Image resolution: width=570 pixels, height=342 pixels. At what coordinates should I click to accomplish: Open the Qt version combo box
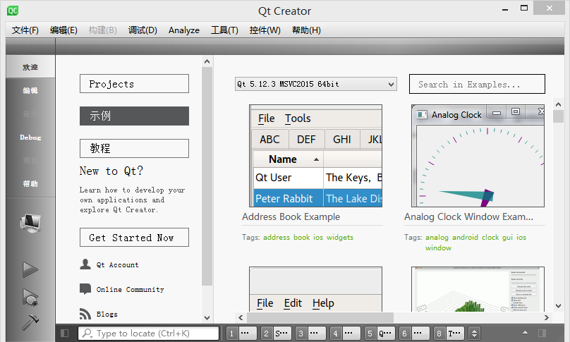[x=315, y=84]
